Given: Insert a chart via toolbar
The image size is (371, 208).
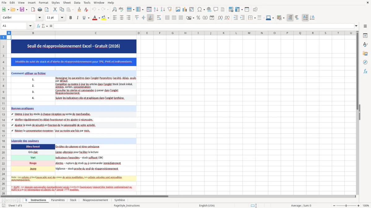Looking at the screenshot, I should coord(185,10).
